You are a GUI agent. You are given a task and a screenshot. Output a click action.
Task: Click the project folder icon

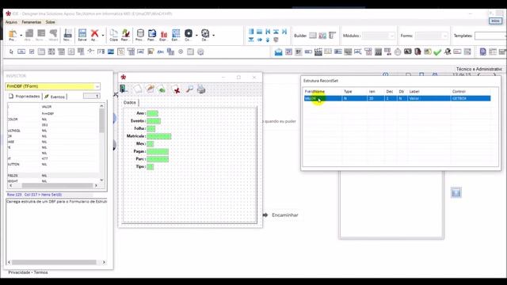tap(13, 35)
